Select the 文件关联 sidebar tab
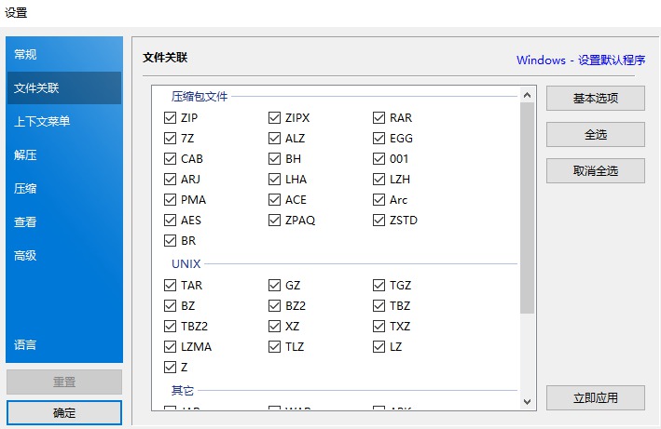This screenshot has height=429, width=661. [x=64, y=87]
